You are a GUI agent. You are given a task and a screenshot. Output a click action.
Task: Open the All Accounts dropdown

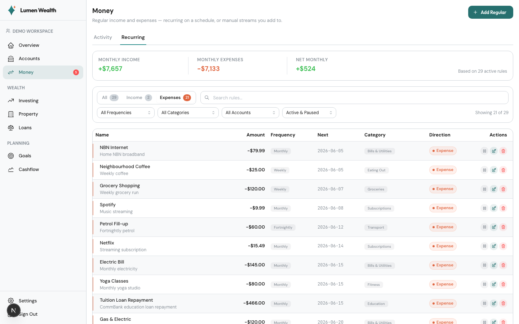pos(250,113)
